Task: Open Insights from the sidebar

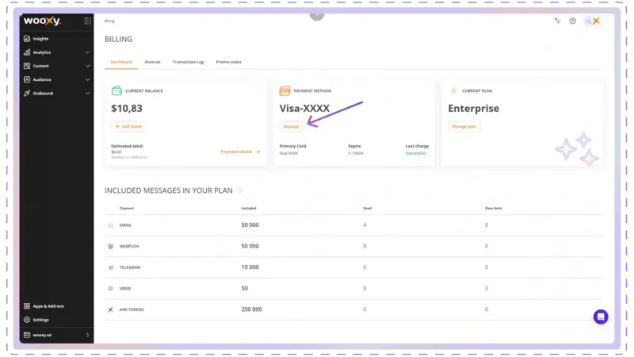Action: 40,38
